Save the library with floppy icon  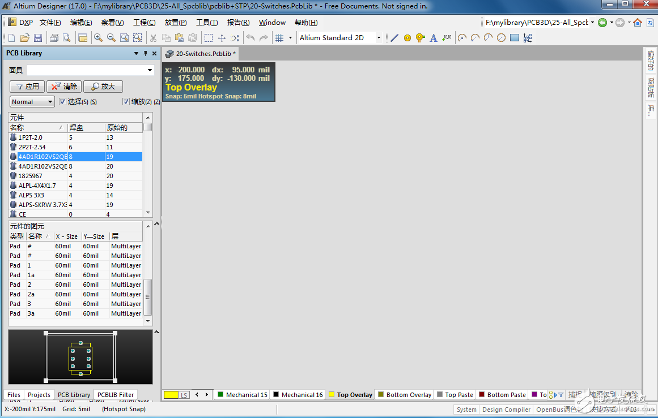pyautogui.click(x=38, y=38)
